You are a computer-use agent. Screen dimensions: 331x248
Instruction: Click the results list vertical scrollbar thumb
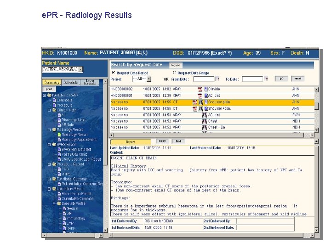[316, 105]
